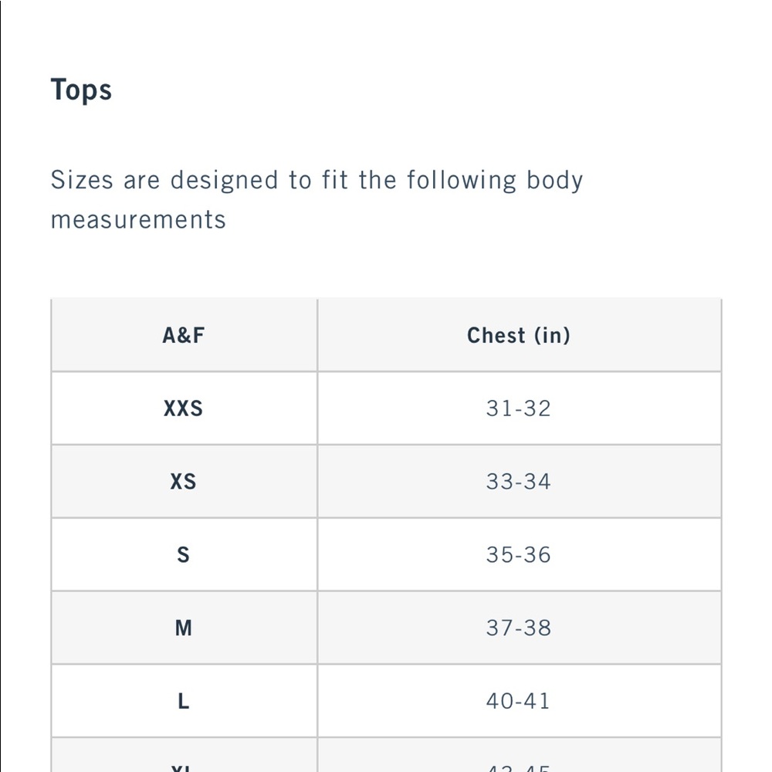Select the A&F column header
The height and width of the screenshot is (772, 772).
tap(184, 335)
